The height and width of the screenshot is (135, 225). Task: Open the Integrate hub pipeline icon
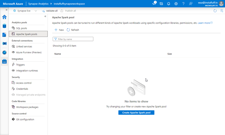coord(4,44)
